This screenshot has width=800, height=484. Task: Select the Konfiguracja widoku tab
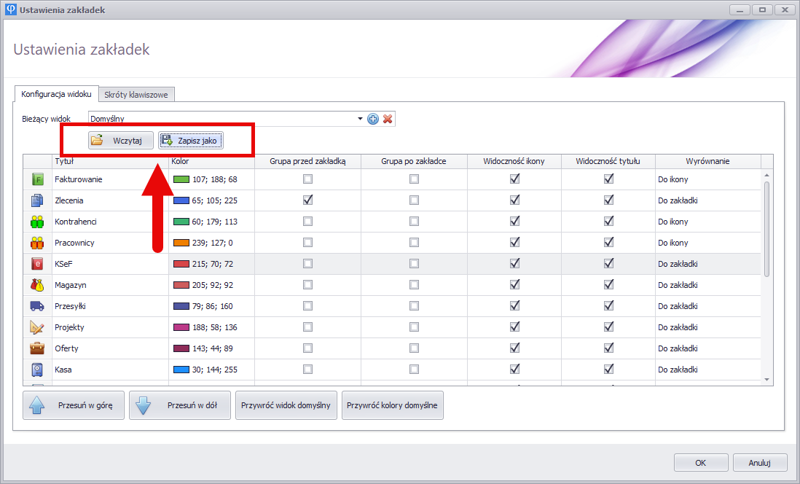56,95
